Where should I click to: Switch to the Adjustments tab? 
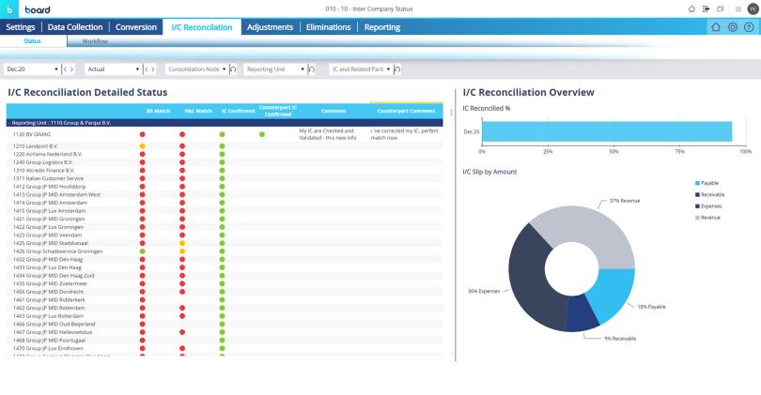pos(270,27)
